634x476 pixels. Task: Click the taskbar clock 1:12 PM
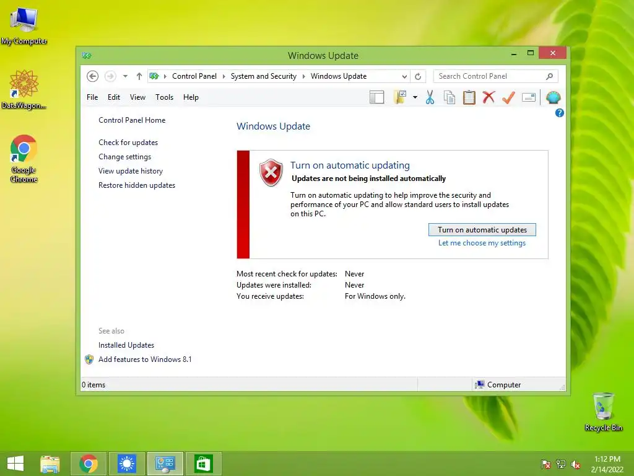point(607,459)
